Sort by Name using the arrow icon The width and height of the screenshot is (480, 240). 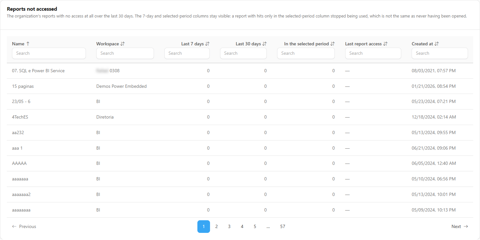[28, 44]
